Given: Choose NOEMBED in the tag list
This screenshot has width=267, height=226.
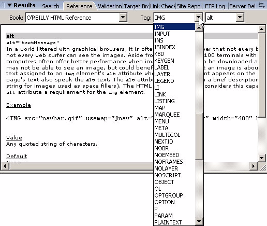Looking at the screenshot, I should tap(174, 155).
